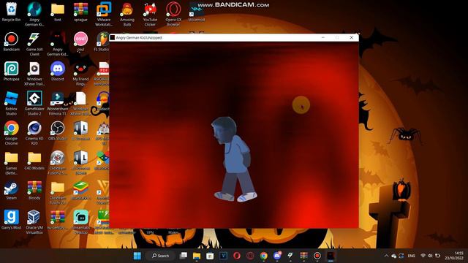Screen dimensions: 468x263
Task: Launch the Roblox Studio desktop icon
Action: pyautogui.click(x=12, y=103)
